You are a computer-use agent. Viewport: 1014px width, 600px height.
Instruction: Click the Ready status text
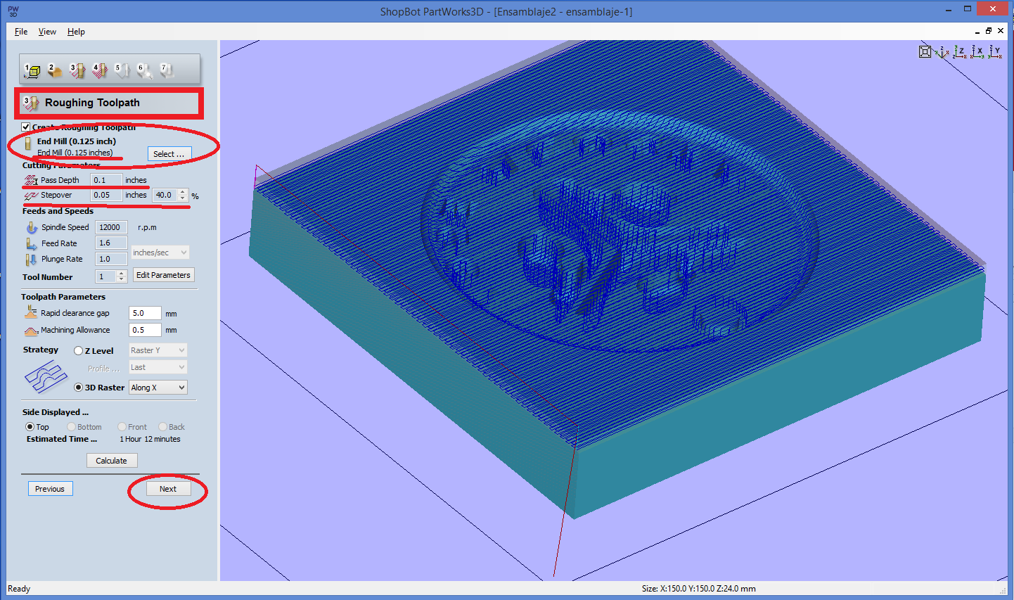19,589
